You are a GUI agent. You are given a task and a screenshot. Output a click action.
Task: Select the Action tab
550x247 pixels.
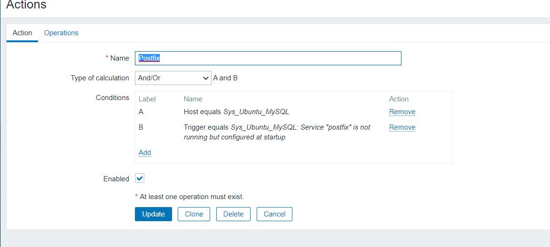click(22, 33)
